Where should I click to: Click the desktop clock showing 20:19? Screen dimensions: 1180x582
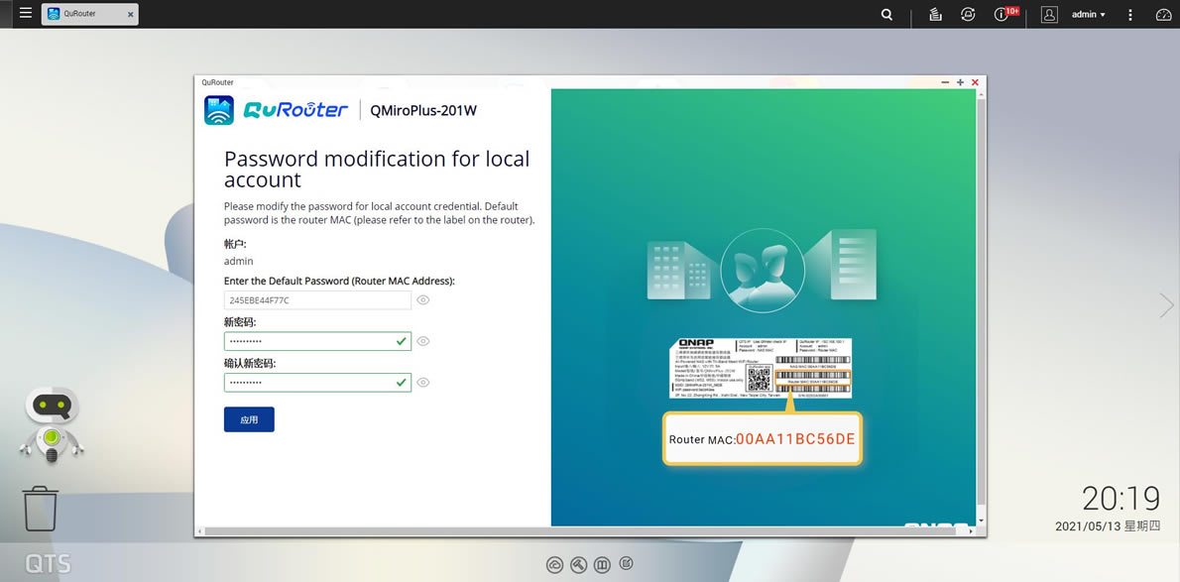pyautogui.click(x=1121, y=499)
